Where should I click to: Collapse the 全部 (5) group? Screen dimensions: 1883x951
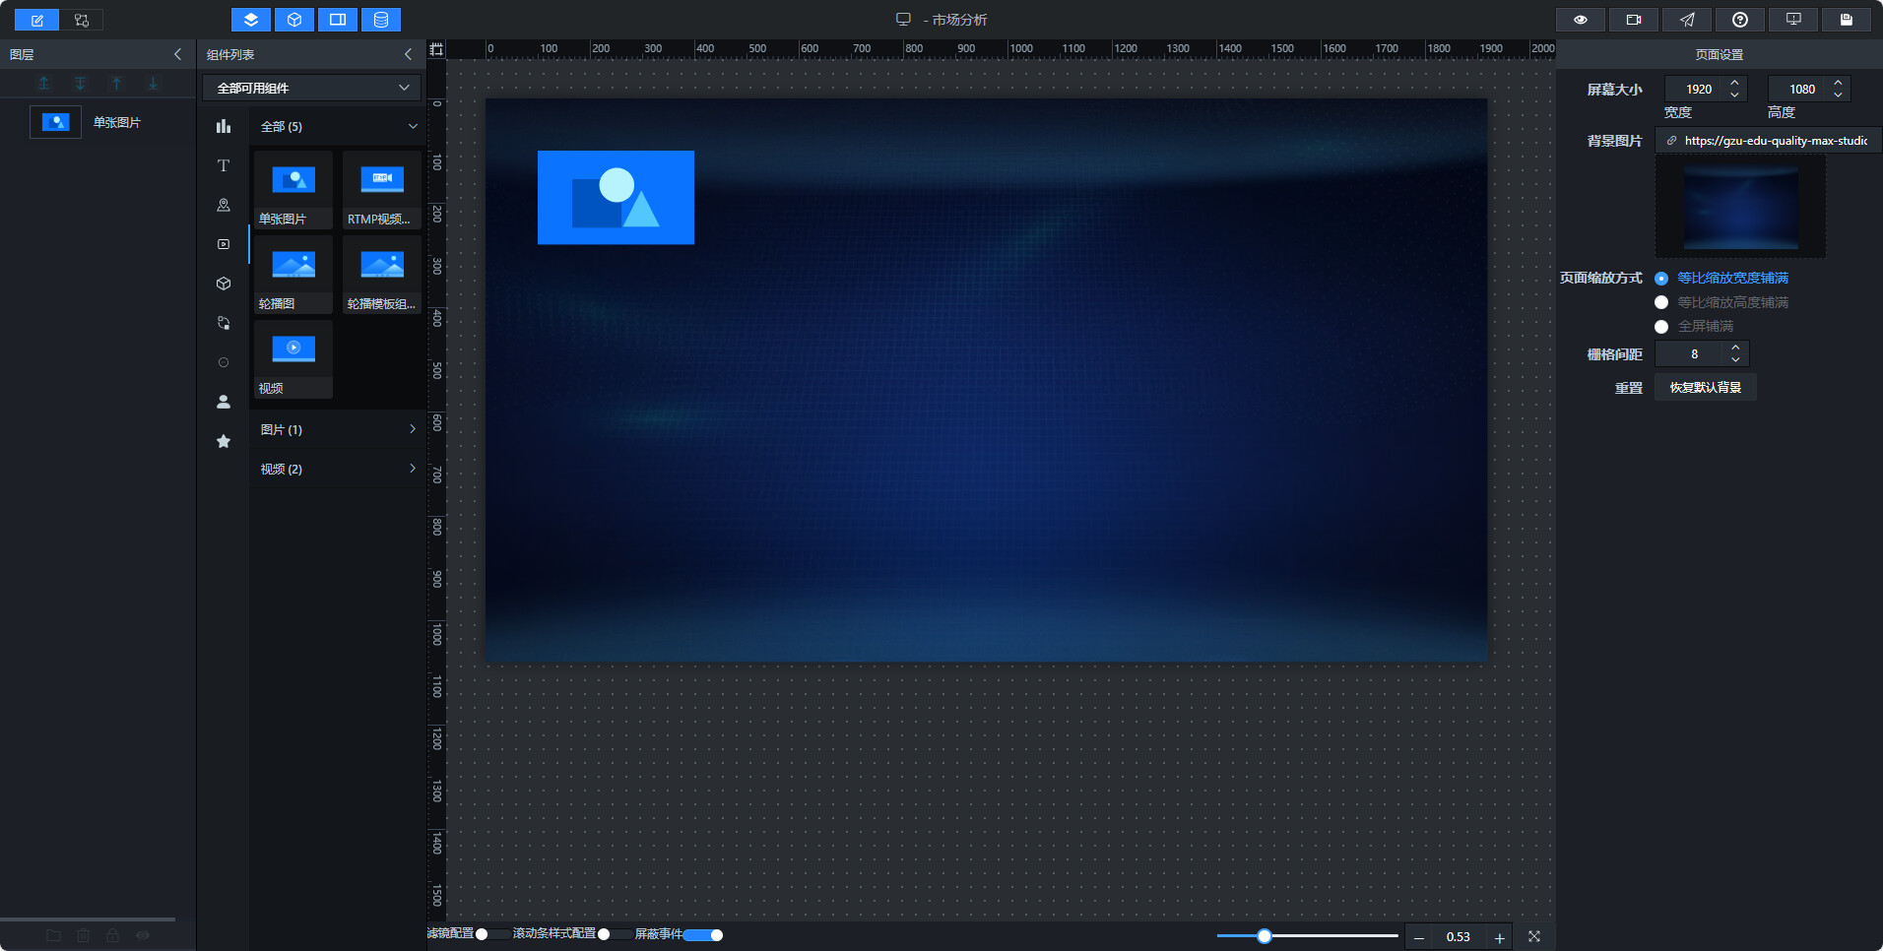[x=338, y=126]
